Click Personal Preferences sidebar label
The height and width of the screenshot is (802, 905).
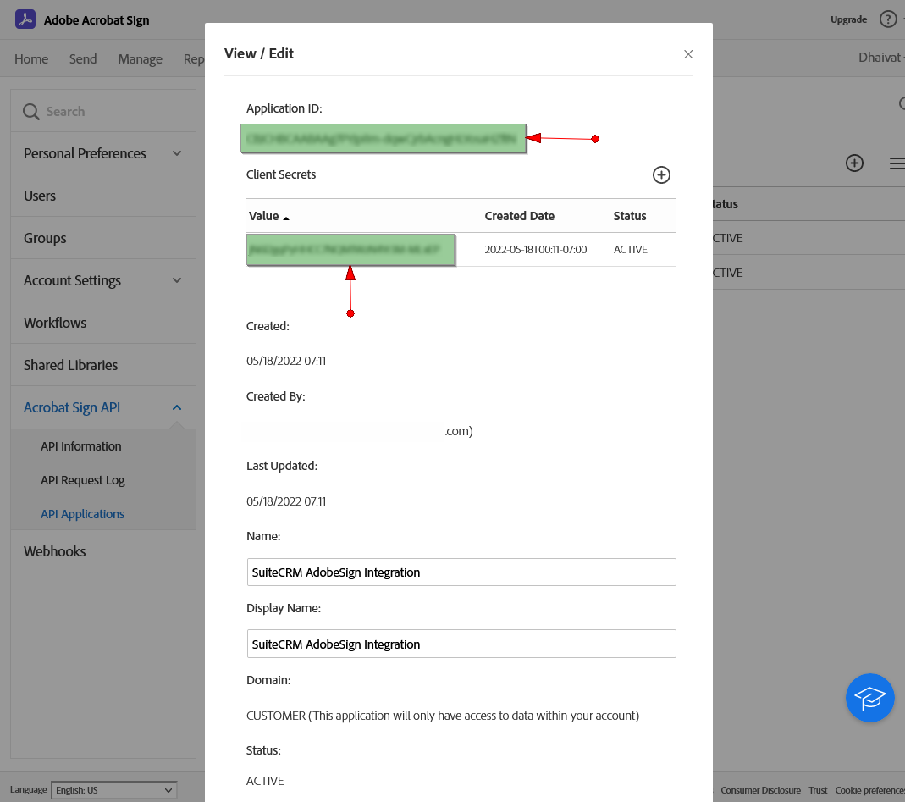coord(85,153)
